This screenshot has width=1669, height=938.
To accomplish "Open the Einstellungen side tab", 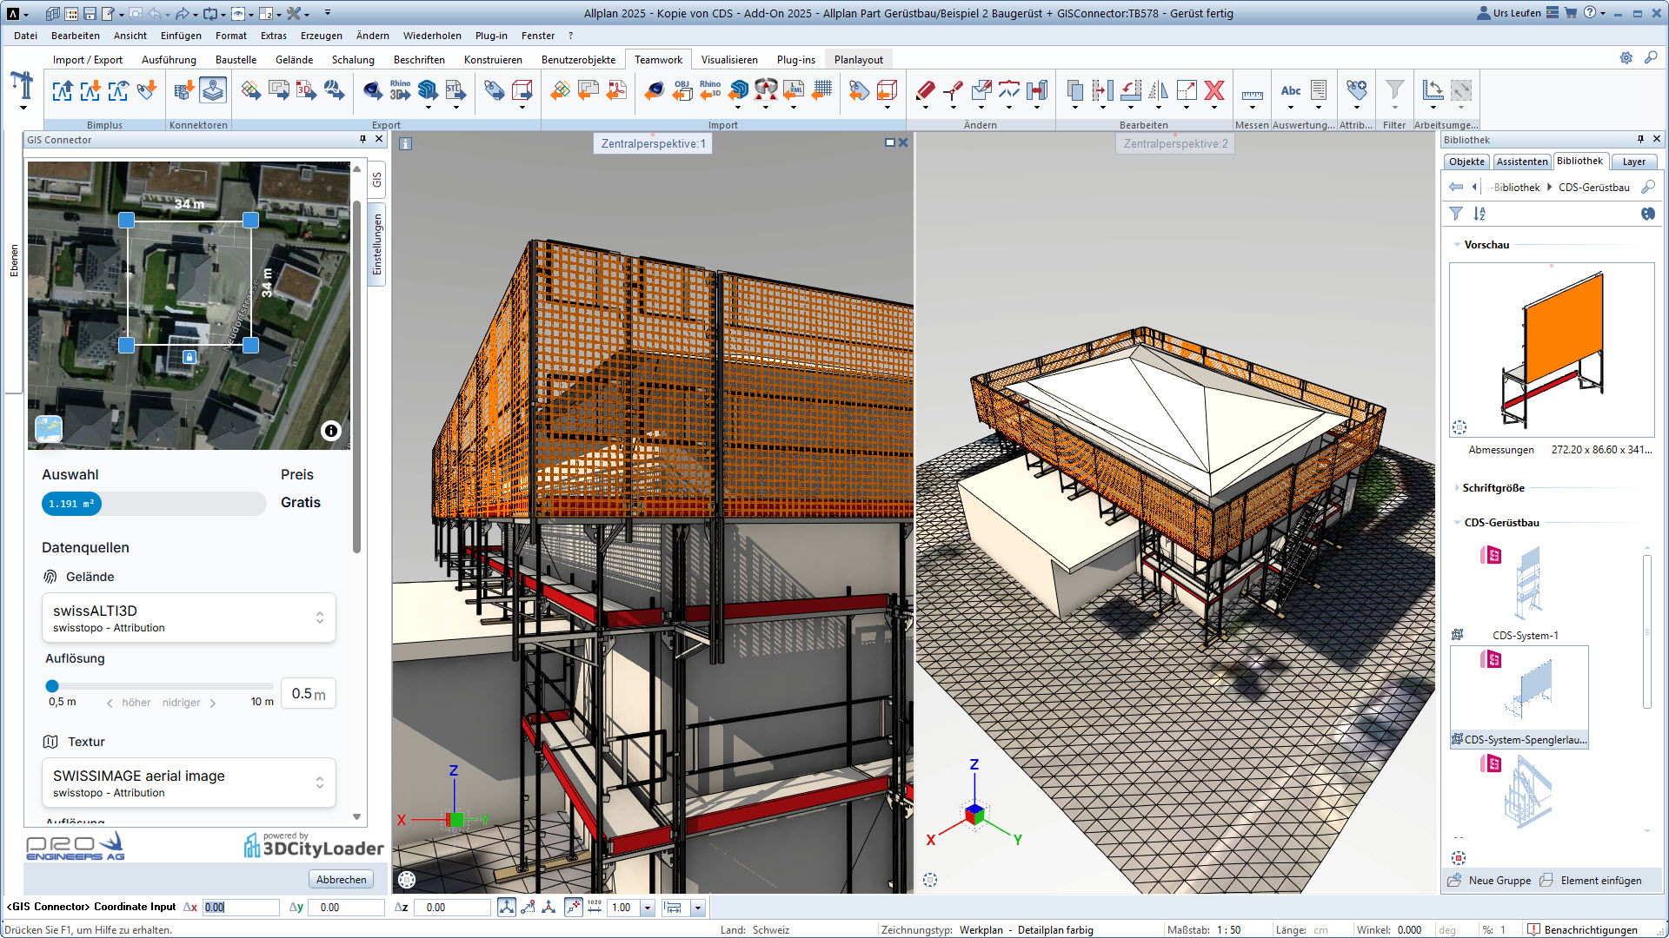I will point(376,244).
